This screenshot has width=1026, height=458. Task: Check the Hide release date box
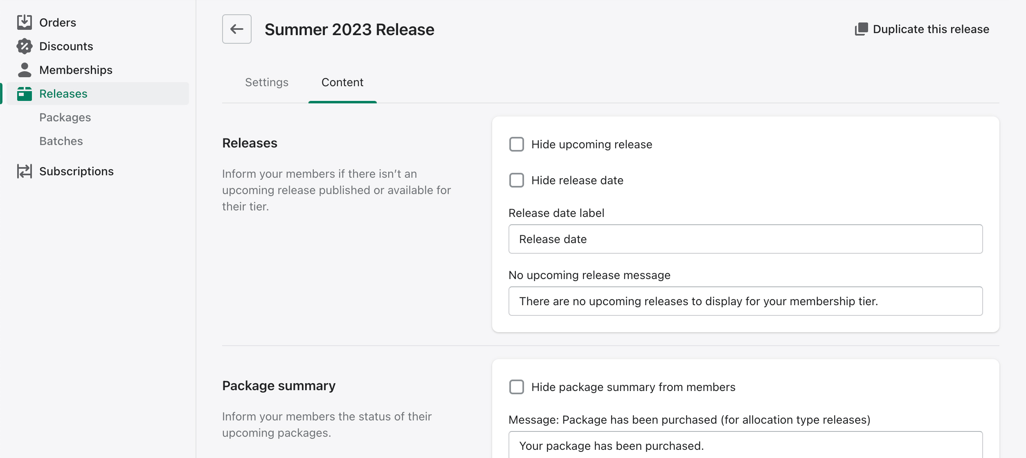[516, 180]
